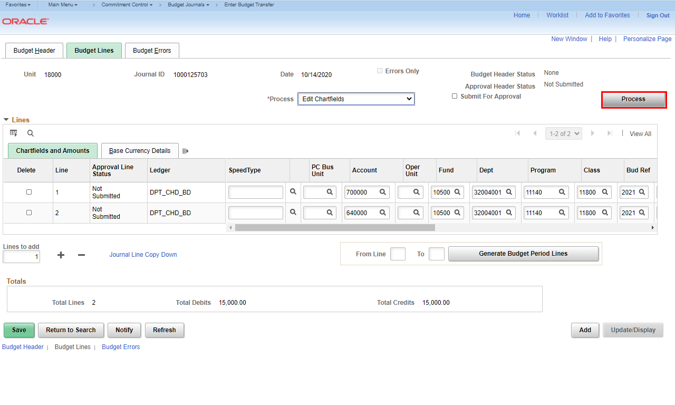675x405 pixels.
Task: Click the horizontal scrollbar in the grid
Action: pyautogui.click(x=335, y=228)
